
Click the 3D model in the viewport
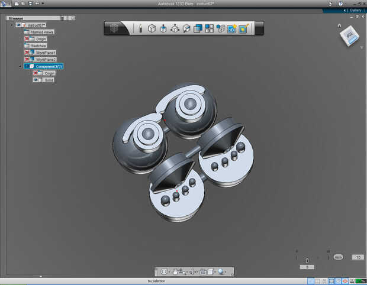click(x=182, y=152)
